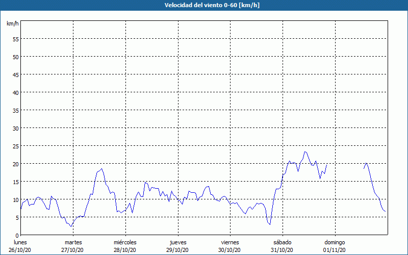Click the 'viernes' day label
Image resolution: width=408 pixels, height=255 pixels.
tap(230, 242)
